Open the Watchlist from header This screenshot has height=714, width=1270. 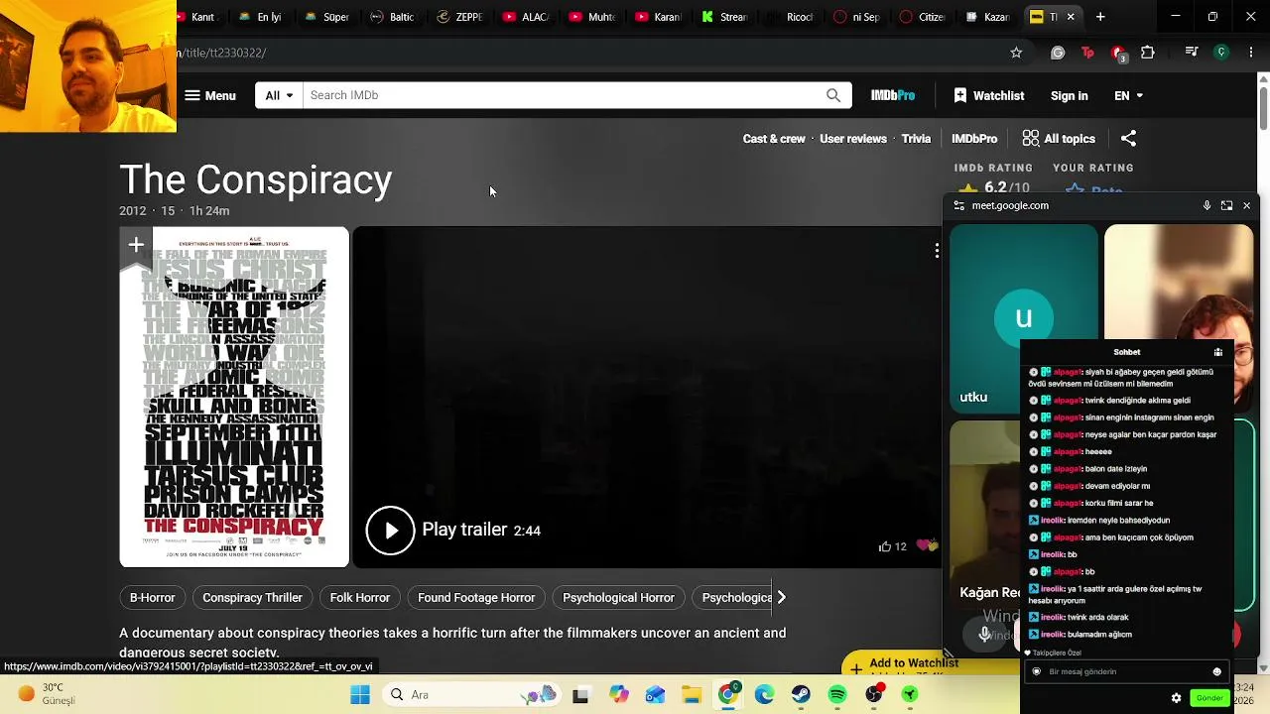[x=988, y=95]
